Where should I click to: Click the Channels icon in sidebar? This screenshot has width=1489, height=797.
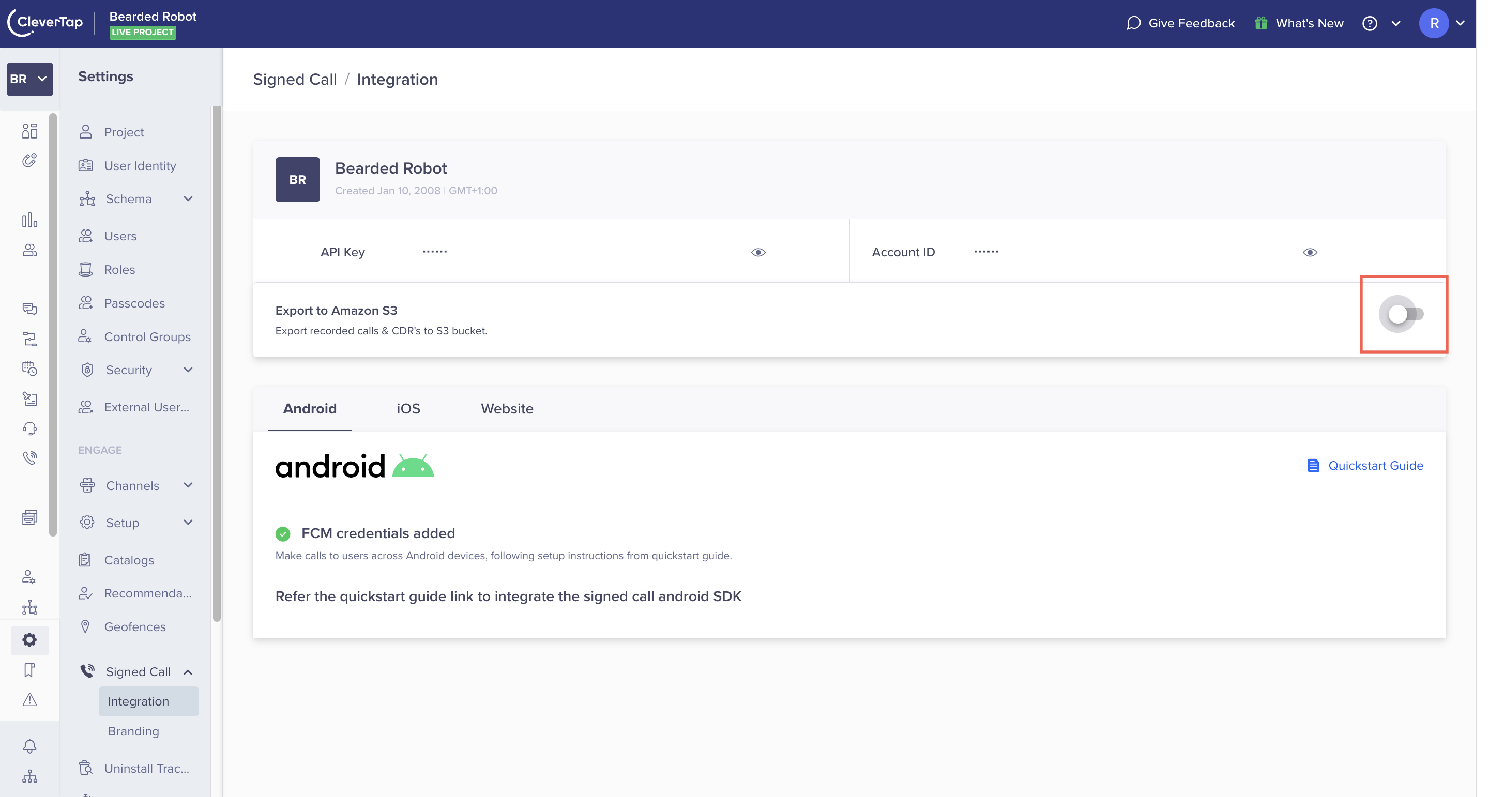87,485
